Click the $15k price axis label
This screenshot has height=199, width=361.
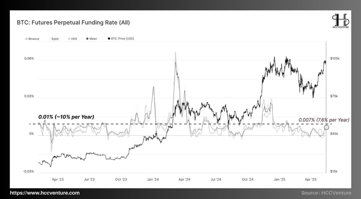[334, 172]
